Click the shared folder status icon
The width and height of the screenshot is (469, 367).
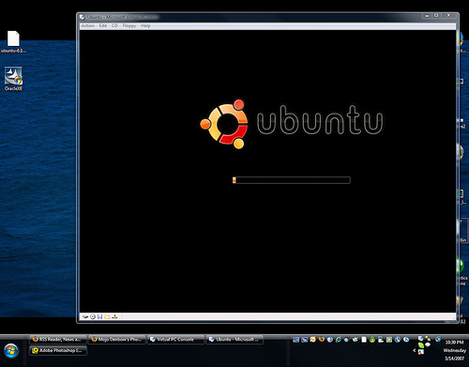107,317
